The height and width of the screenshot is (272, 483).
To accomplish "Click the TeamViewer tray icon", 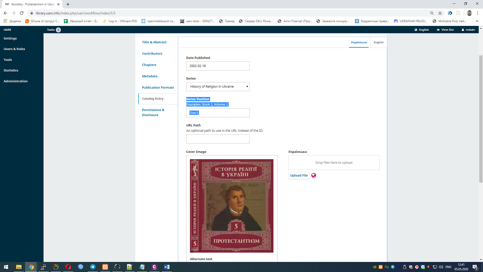I will click(x=423, y=267).
